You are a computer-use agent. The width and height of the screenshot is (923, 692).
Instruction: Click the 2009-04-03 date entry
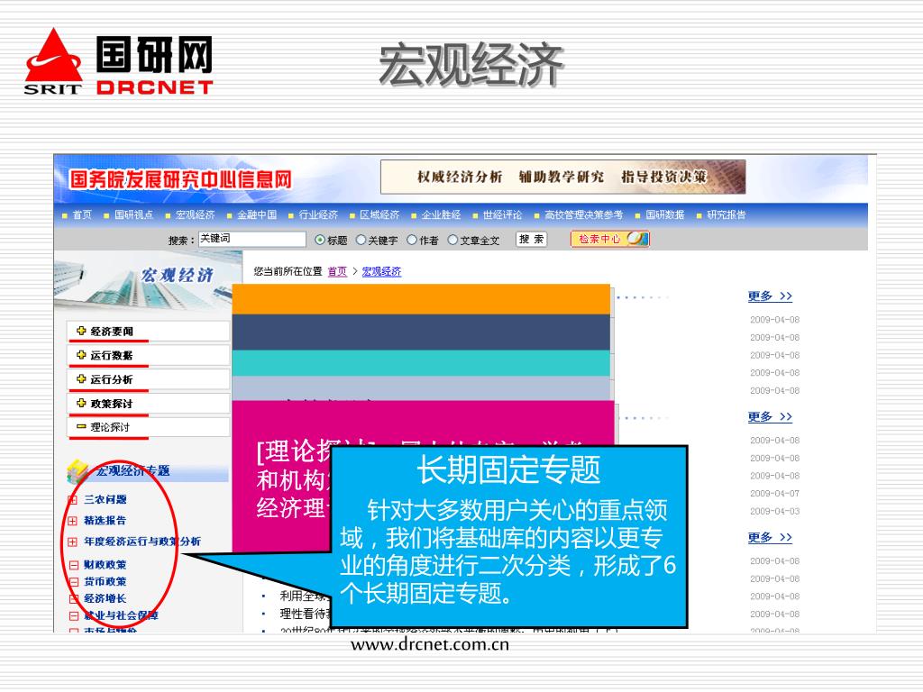(x=774, y=511)
